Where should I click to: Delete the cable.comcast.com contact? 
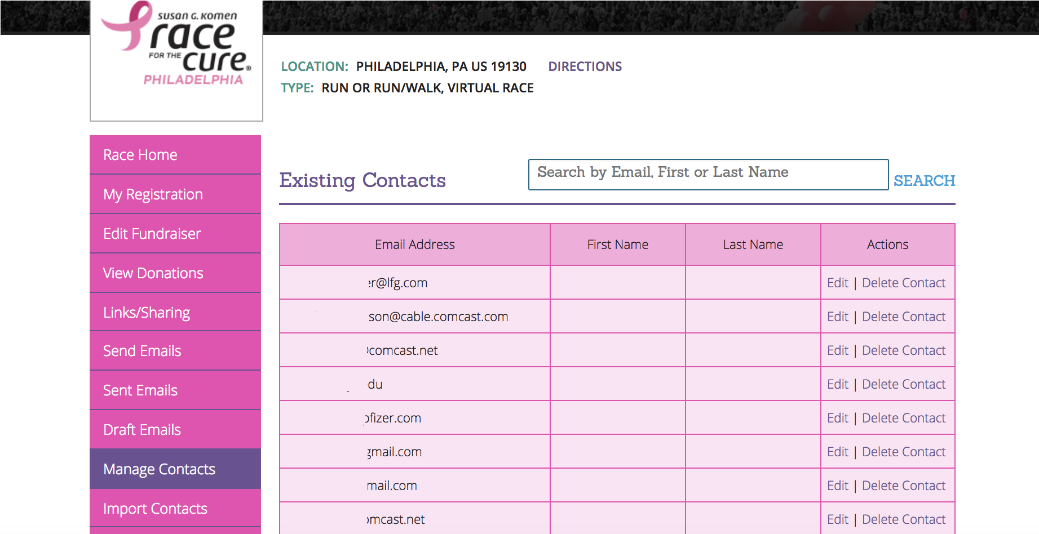[903, 316]
